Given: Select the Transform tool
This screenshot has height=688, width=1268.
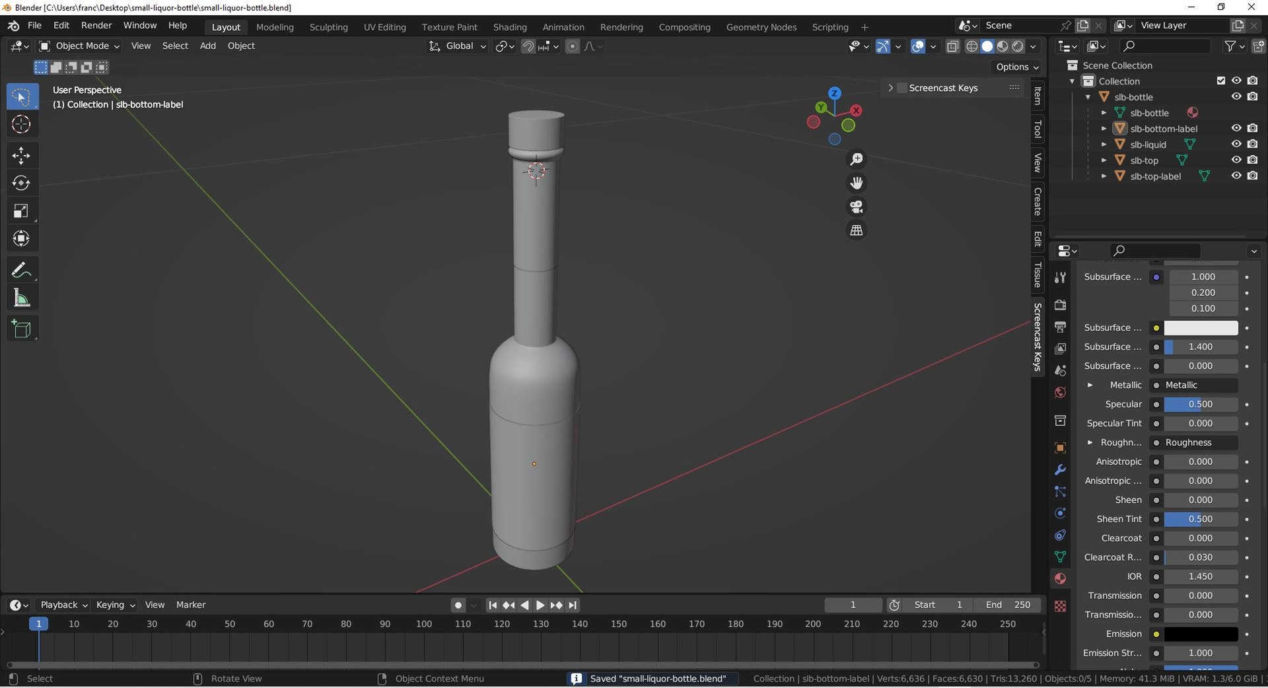Looking at the screenshot, I should pyautogui.click(x=22, y=238).
